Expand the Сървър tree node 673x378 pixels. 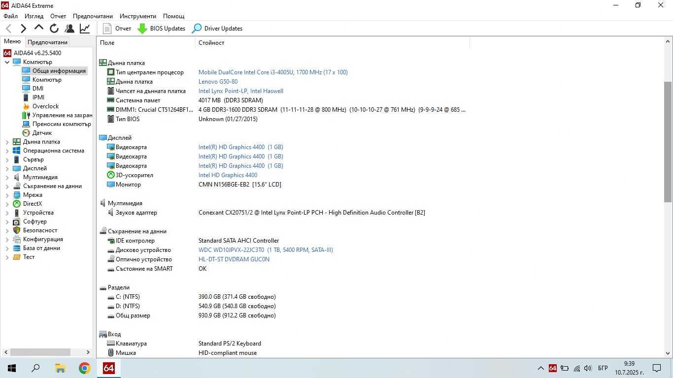7,159
